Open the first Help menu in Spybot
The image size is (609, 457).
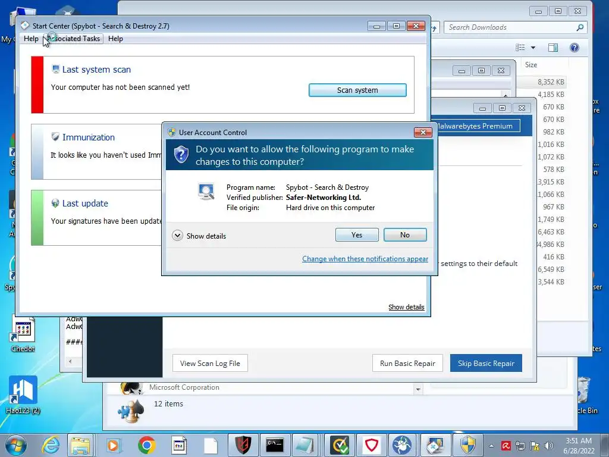pos(31,39)
